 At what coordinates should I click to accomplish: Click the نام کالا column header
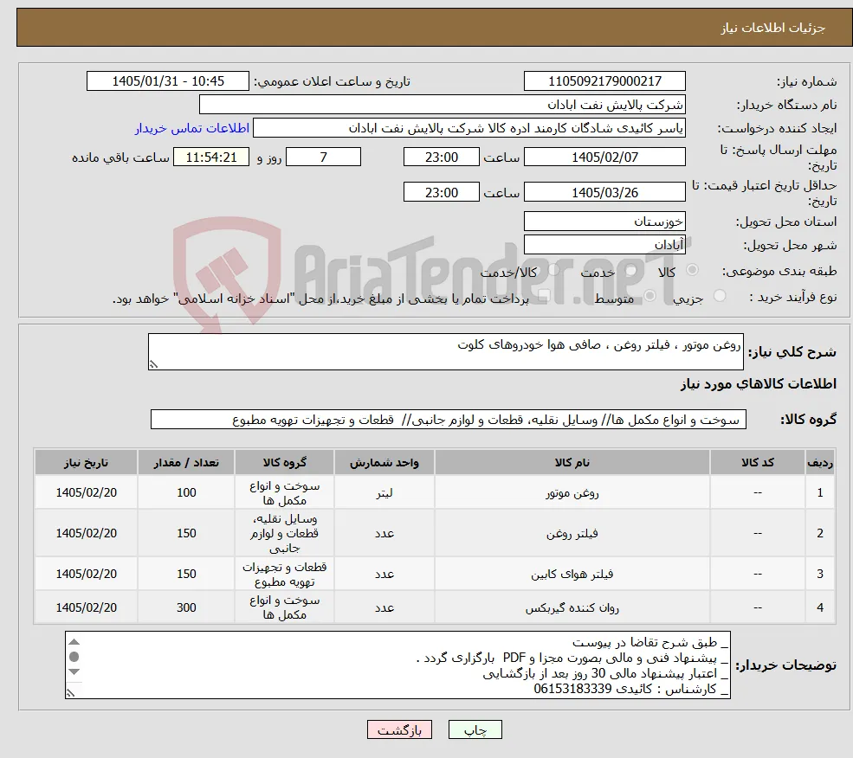pyautogui.click(x=572, y=462)
